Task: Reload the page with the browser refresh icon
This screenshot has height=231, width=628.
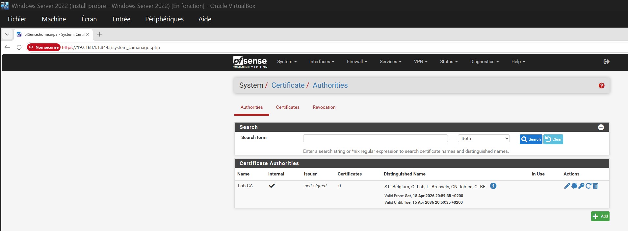Action: pos(19,47)
